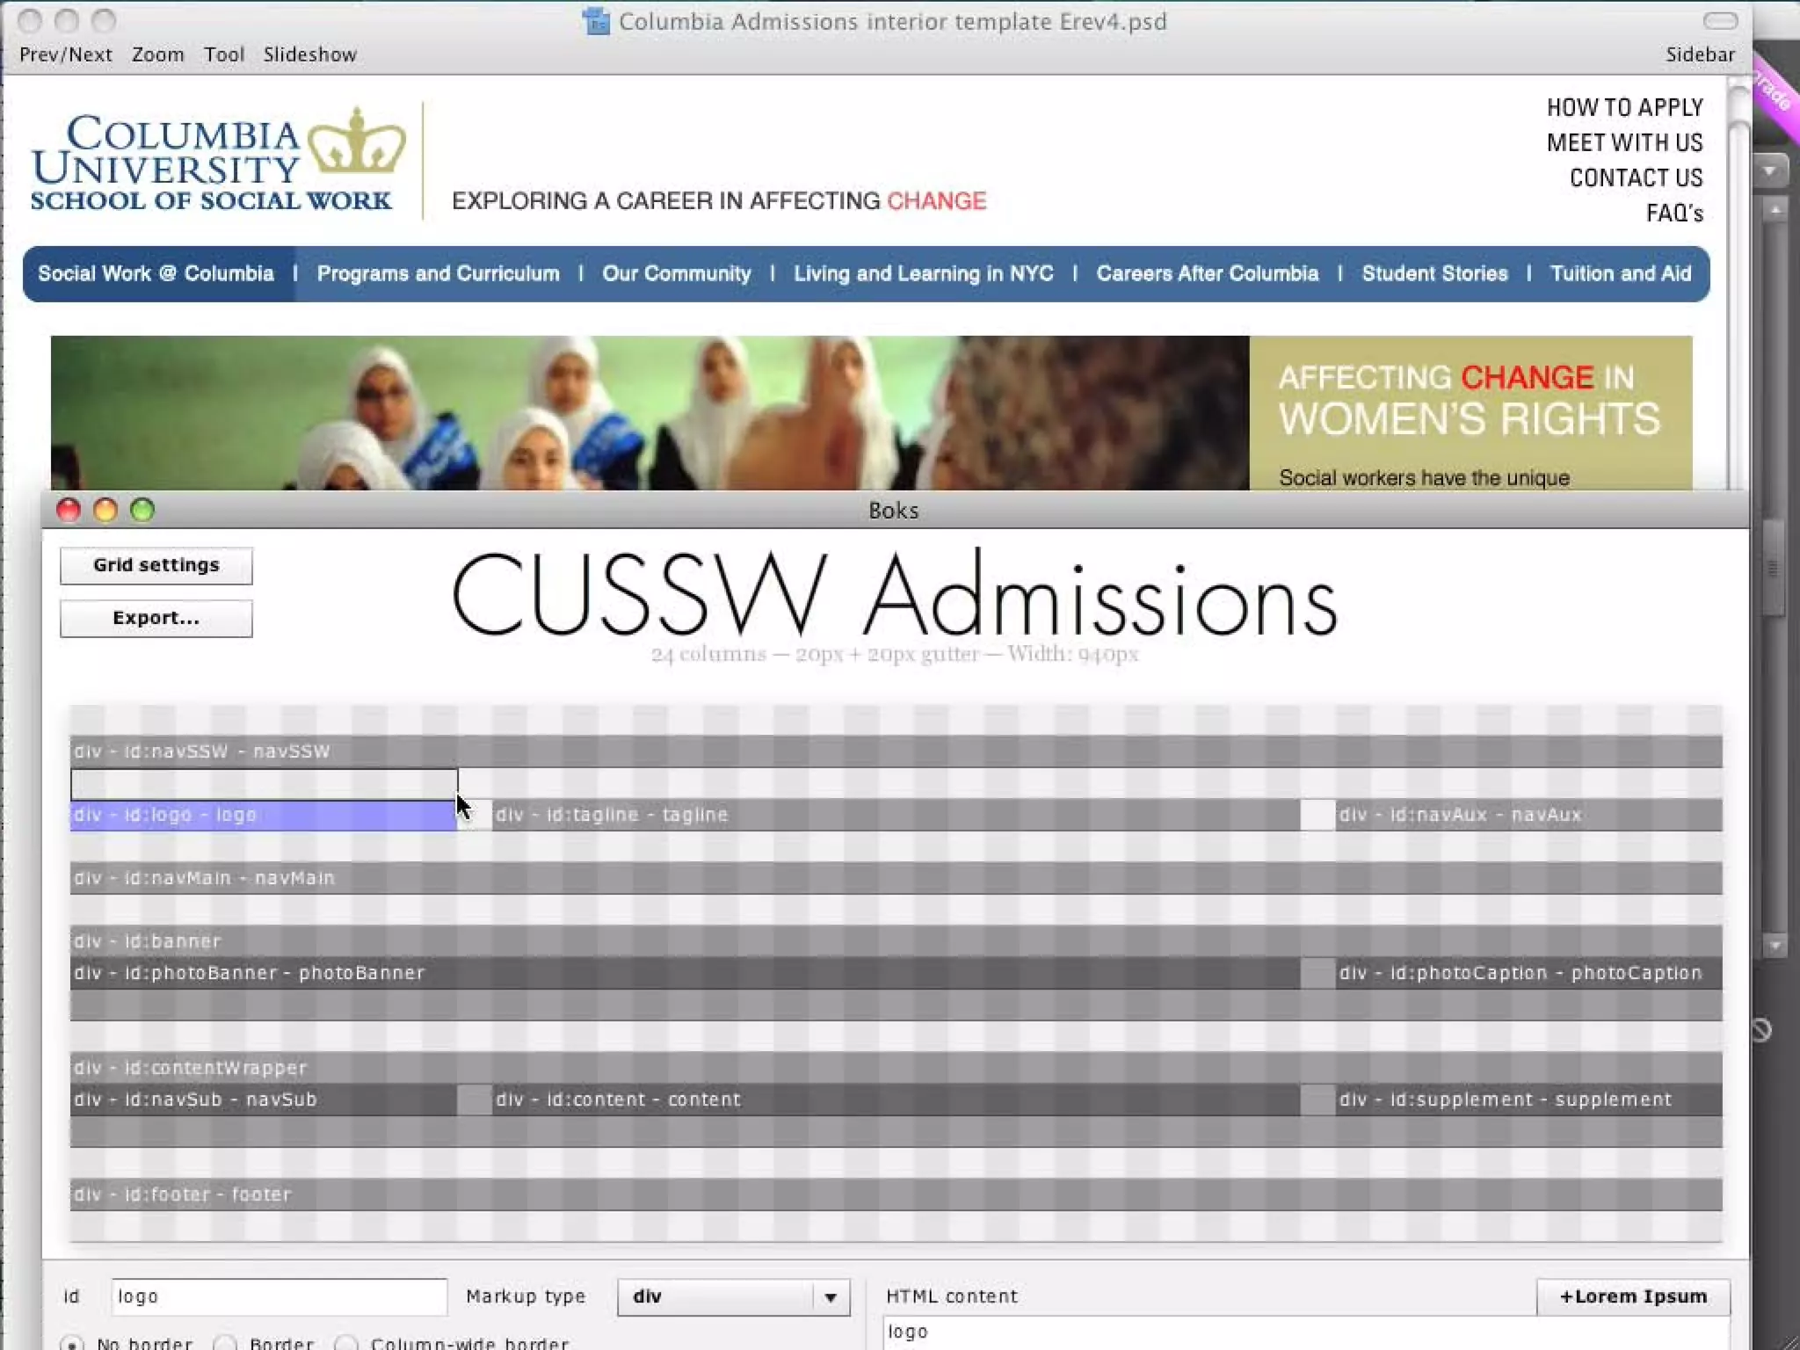Click the PSD document icon in title bar
Screen dimensions: 1800x1350
click(596, 21)
